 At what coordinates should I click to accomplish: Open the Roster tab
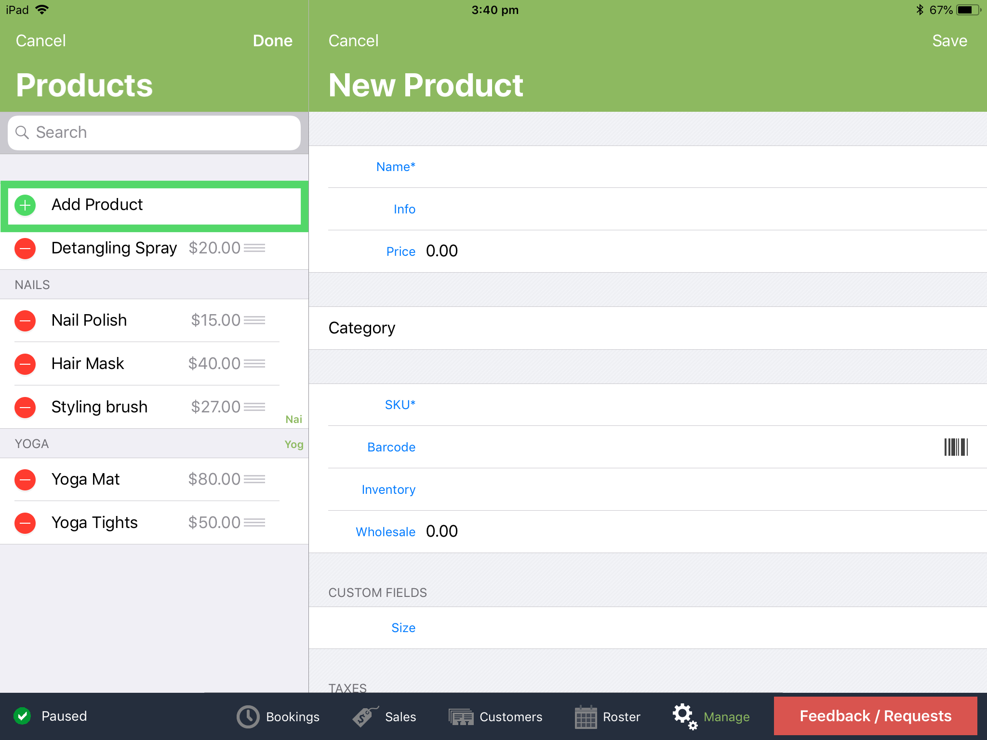tap(607, 717)
